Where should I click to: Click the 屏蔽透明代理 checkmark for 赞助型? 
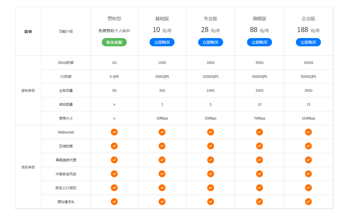114,160
